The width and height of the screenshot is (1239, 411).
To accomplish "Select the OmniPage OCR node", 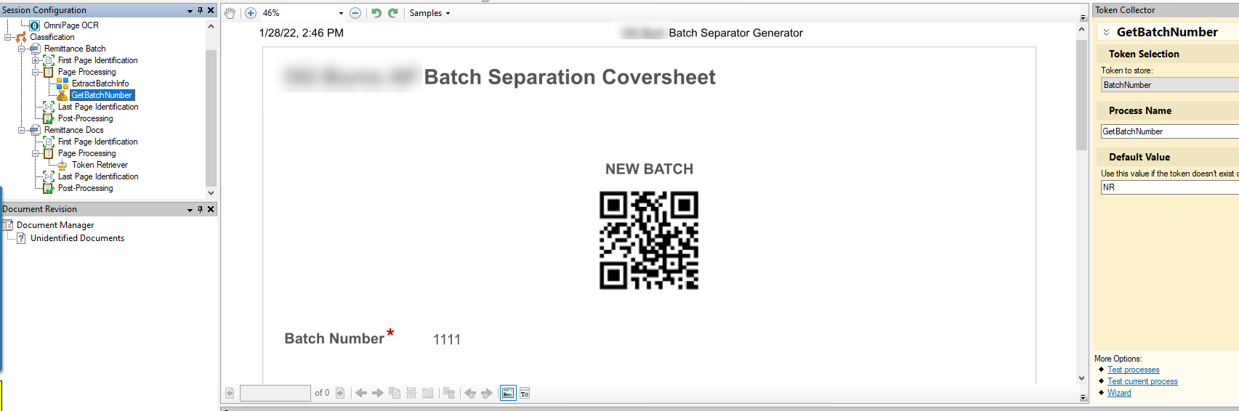I will click(70, 25).
